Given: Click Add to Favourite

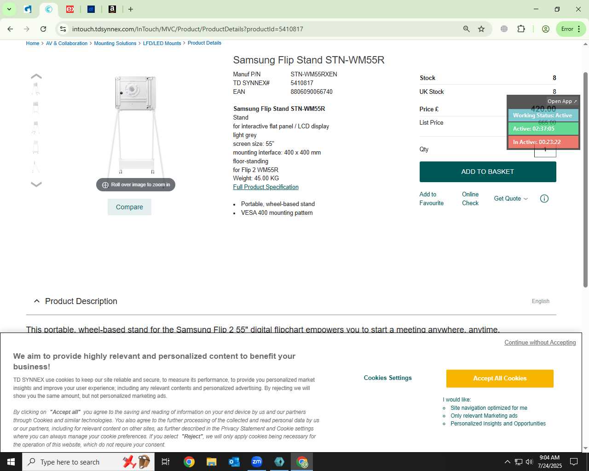Looking at the screenshot, I should [x=432, y=199].
